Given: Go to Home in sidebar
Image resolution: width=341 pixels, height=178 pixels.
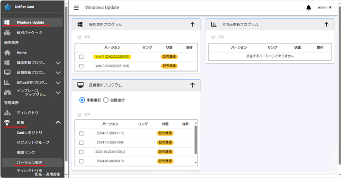Looking at the screenshot, I should [33, 53].
